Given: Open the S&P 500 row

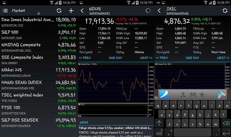Looking at the screenshot, I should (x=38, y=34).
